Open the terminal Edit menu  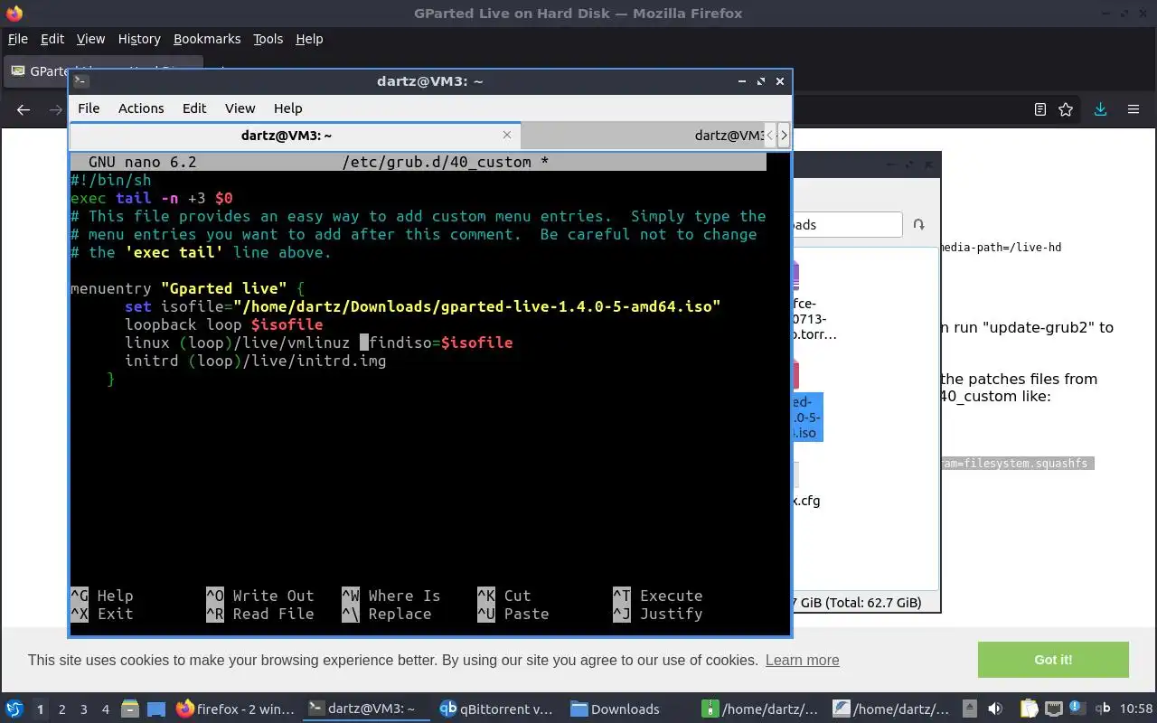point(194,108)
